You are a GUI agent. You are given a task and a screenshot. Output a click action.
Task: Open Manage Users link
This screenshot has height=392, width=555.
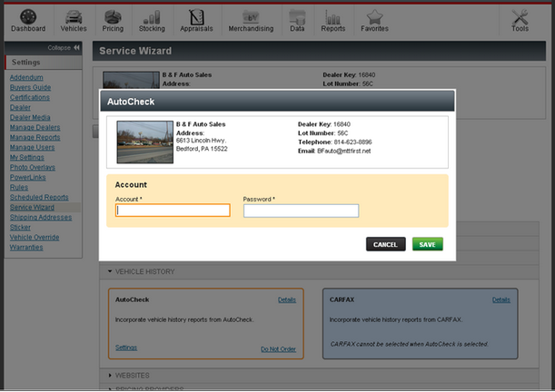click(x=32, y=147)
